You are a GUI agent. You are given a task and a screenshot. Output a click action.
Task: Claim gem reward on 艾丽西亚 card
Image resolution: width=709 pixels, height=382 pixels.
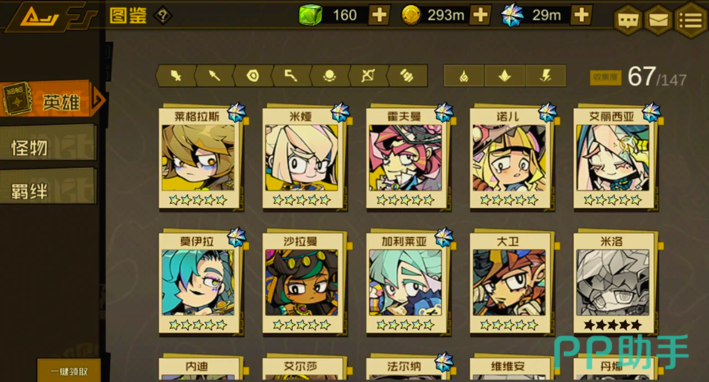[651, 112]
